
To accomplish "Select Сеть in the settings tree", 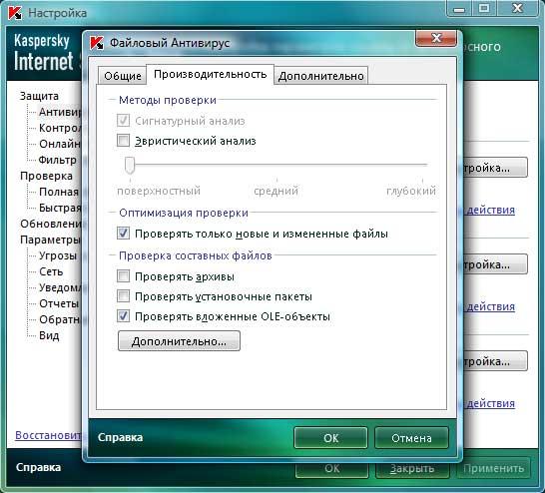I will [51, 271].
